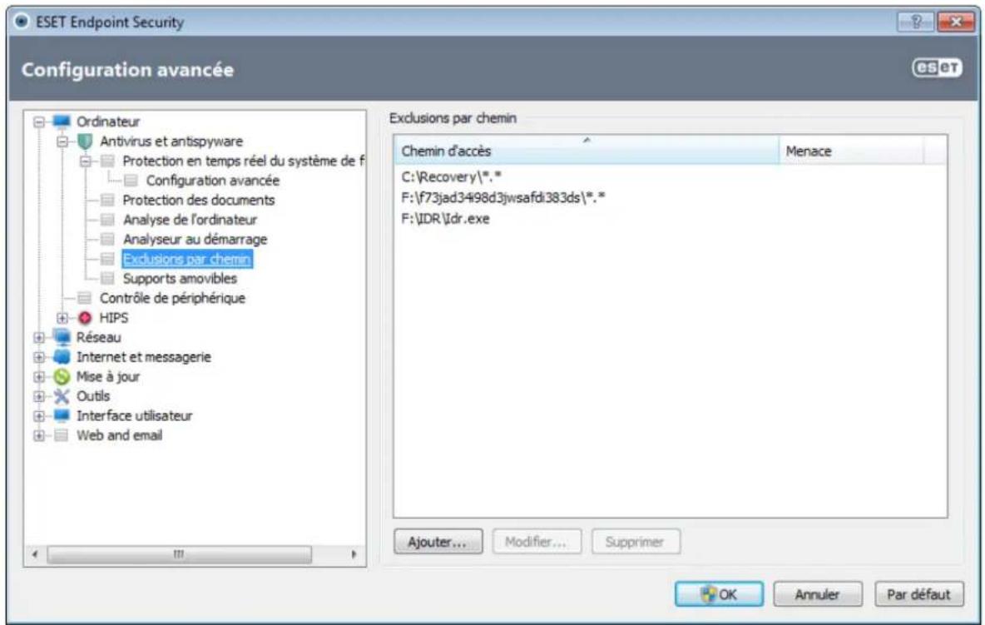
Task: Reset with the Par défaut button
Action: pos(919,594)
